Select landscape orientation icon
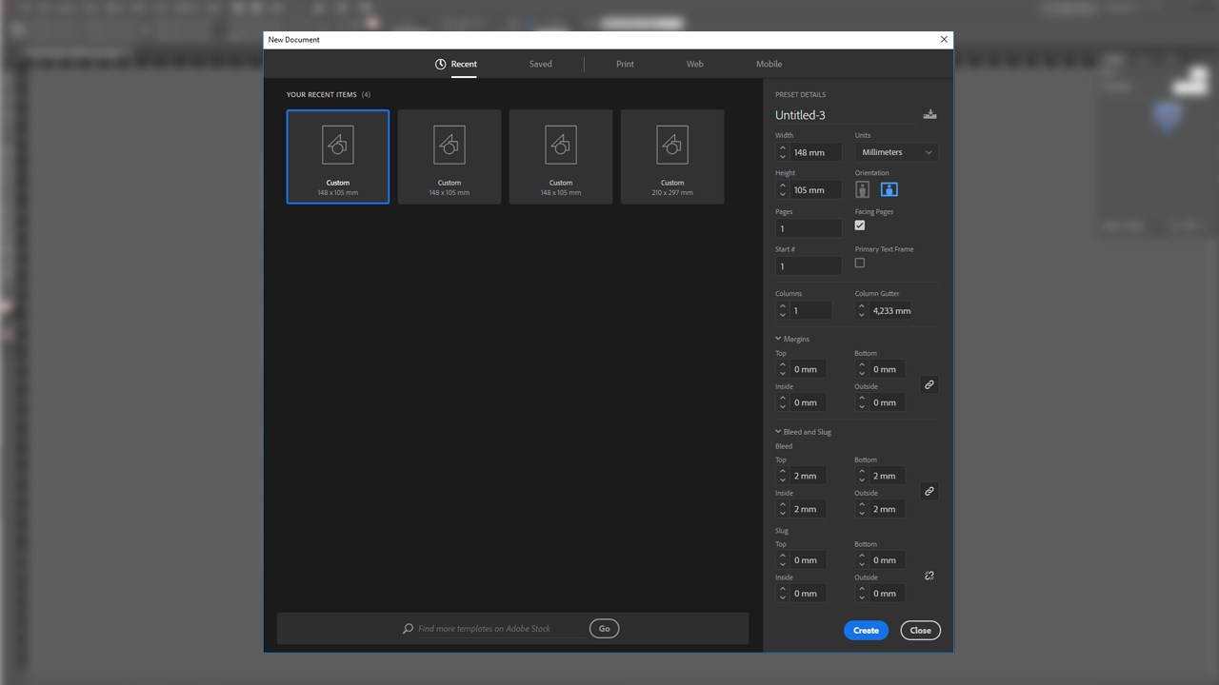This screenshot has width=1219, height=685. 889,189
